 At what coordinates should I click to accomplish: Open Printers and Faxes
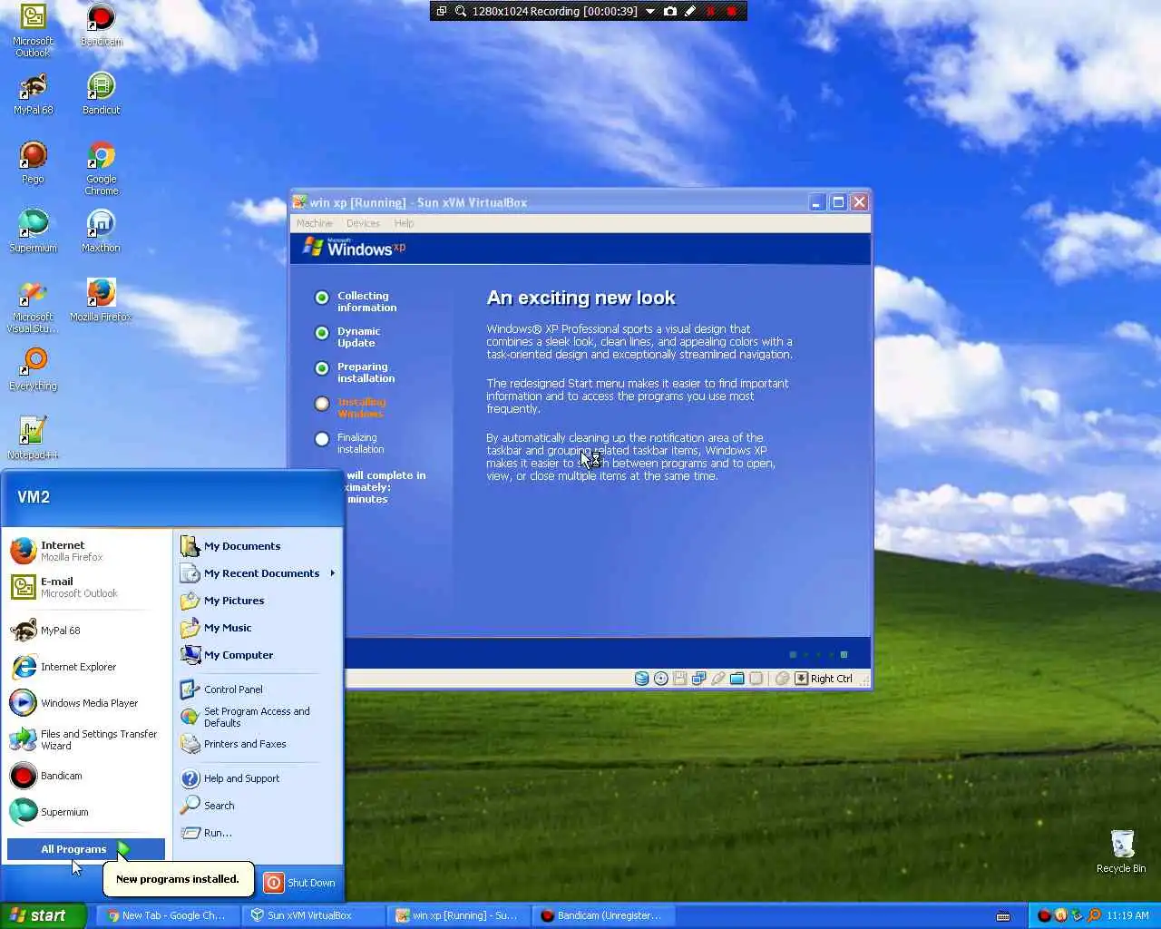pyautogui.click(x=259, y=744)
